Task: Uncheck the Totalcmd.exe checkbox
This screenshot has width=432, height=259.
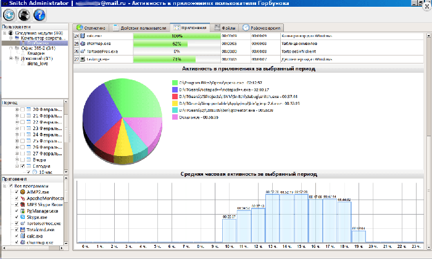Action: tap(17, 230)
